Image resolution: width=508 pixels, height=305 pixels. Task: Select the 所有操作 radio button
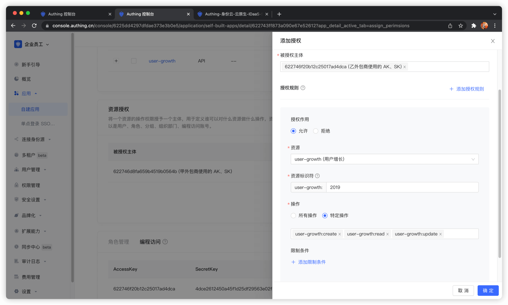tap(293, 216)
